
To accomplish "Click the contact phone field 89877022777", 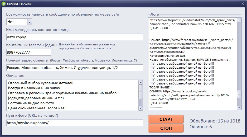I will tap(29, 52).
